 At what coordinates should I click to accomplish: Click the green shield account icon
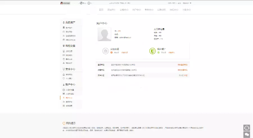pyautogui.click(x=153, y=51)
